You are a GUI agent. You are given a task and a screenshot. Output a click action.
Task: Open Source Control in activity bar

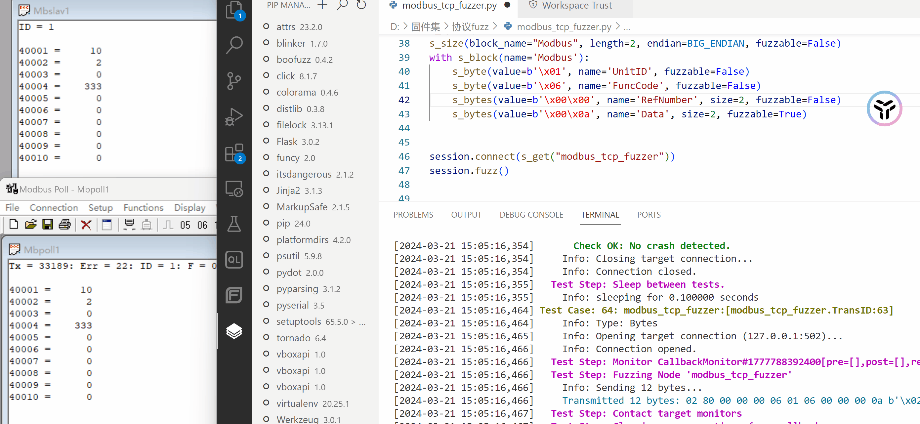coord(234,81)
